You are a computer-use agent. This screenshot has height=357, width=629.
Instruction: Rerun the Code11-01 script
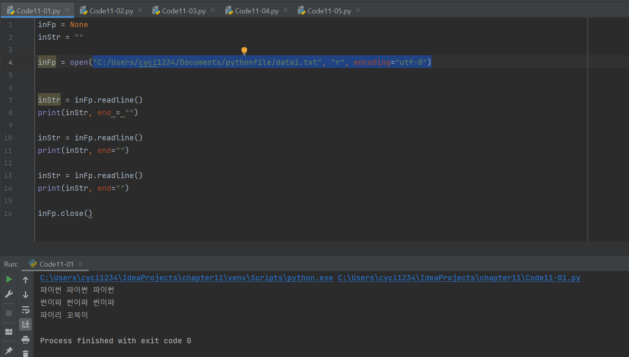coord(9,279)
